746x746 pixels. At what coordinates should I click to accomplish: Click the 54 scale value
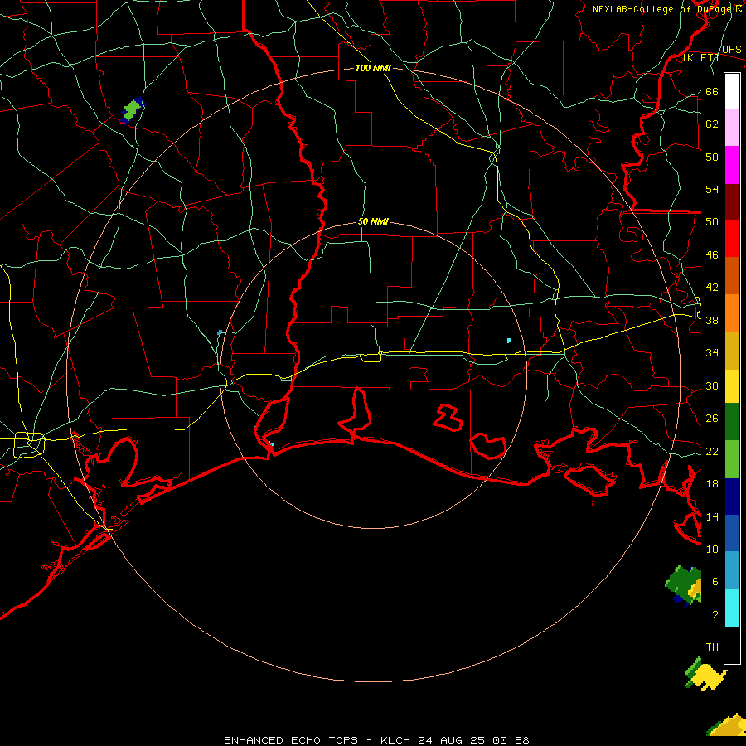click(x=712, y=189)
